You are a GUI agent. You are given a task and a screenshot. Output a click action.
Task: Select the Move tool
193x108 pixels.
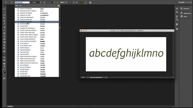pyautogui.click(x=4, y=9)
